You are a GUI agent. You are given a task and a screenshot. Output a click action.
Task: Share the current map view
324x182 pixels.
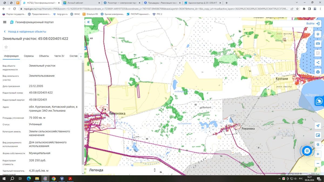pyautogui.click(x=318, y=63)
